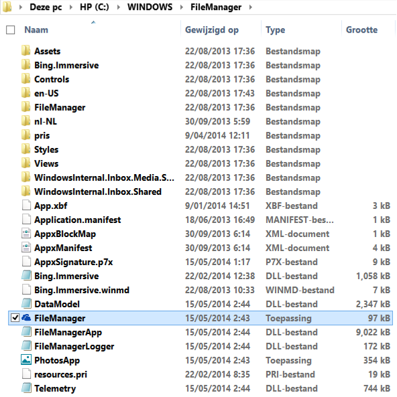
Task: Expand the breadcrumb arrow after WINDOWS
Action: pos(182,7)
